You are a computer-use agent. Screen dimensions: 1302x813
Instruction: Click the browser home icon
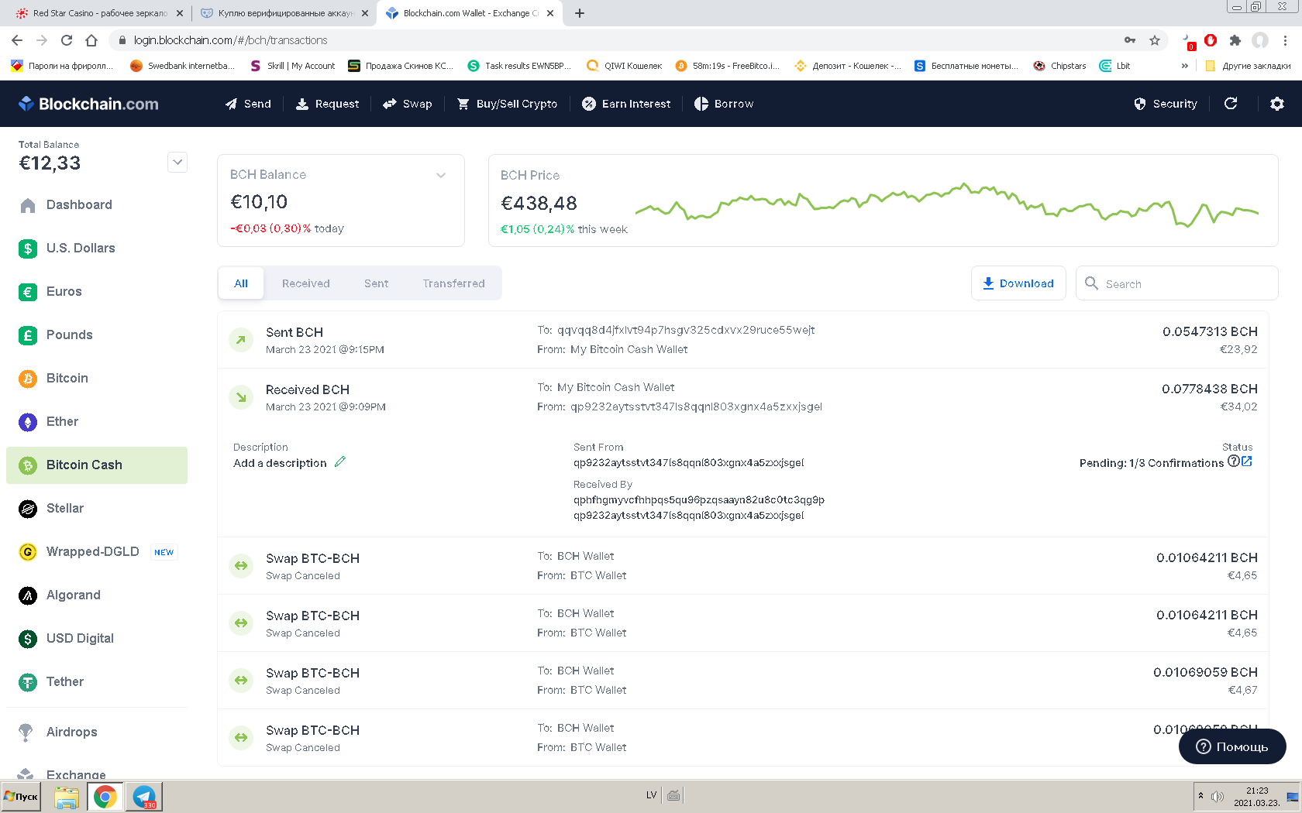91,40
